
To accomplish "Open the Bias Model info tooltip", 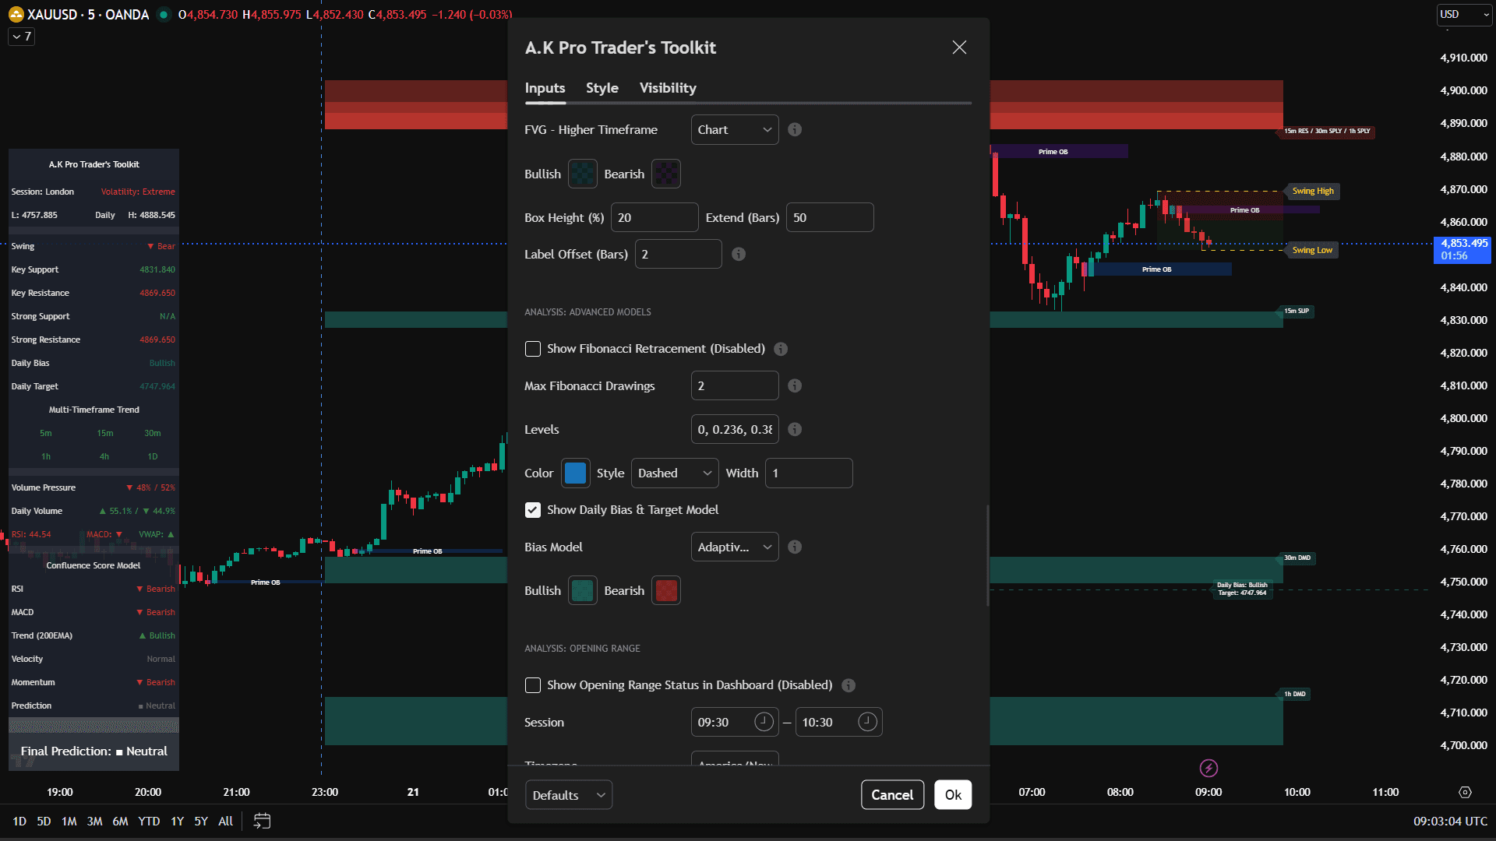I will 796,547.
